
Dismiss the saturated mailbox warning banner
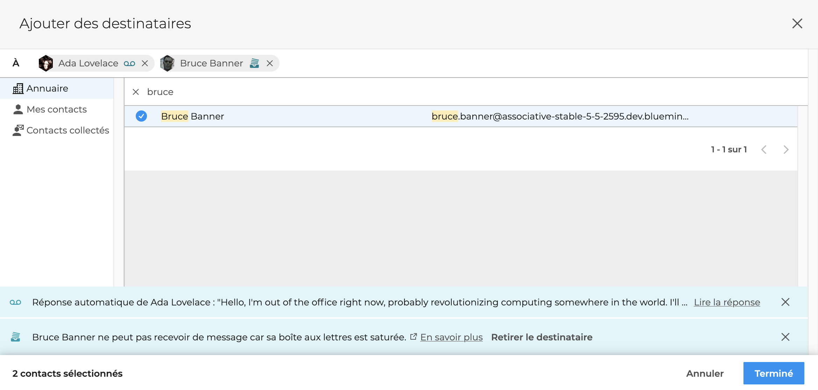785,337
